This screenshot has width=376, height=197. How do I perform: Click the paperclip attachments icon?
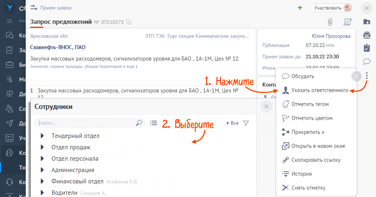(x=330, y=22)
